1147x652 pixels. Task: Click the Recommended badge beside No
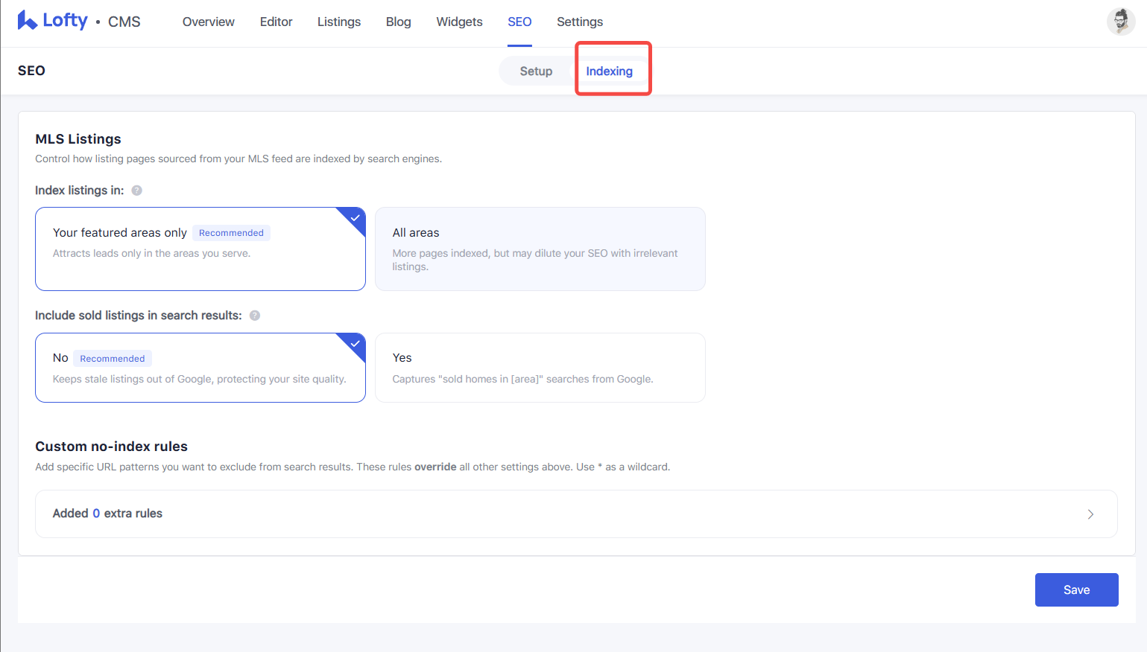pyautogui.click(x=113, y=359)
